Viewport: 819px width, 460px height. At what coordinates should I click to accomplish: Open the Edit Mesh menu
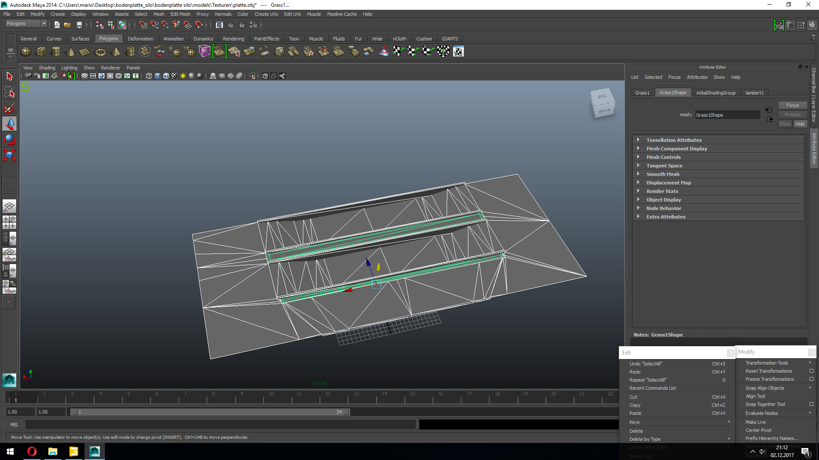pyautogui.click(x=180, y=14)
